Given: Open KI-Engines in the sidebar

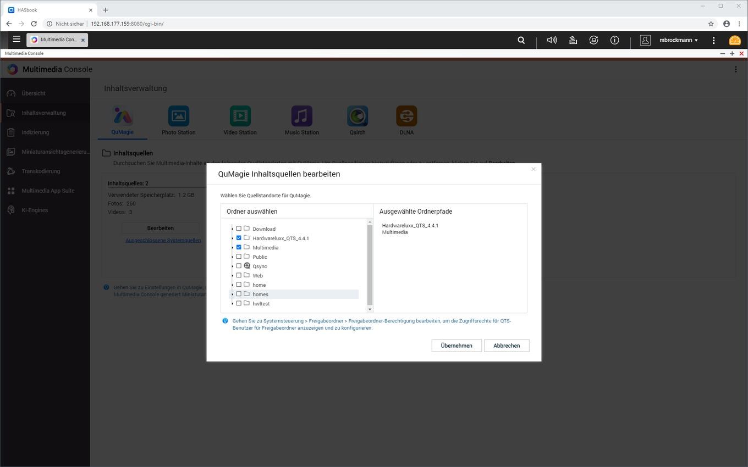Looking at the screenshot, I should [45, 210].
